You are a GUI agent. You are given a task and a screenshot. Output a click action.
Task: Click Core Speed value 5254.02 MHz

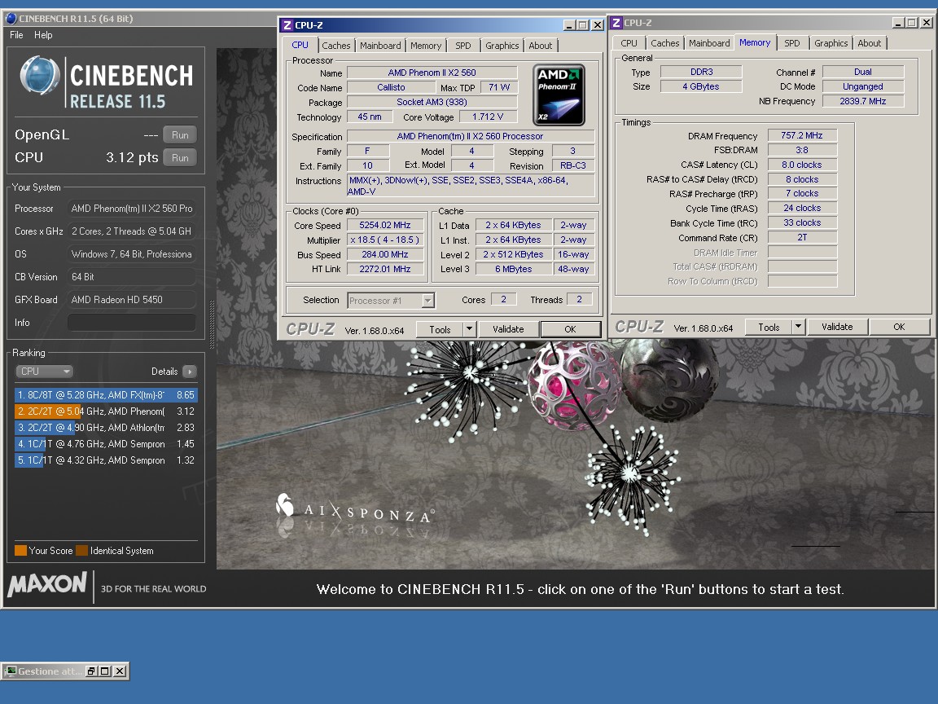coord(384,225)
